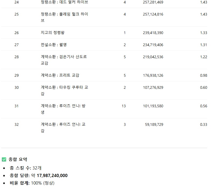Select skill name 지고의 정령왕
Screen dimensions: 212x191
[53, 33]
